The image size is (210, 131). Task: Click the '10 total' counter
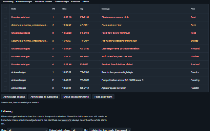pos(85,2)
